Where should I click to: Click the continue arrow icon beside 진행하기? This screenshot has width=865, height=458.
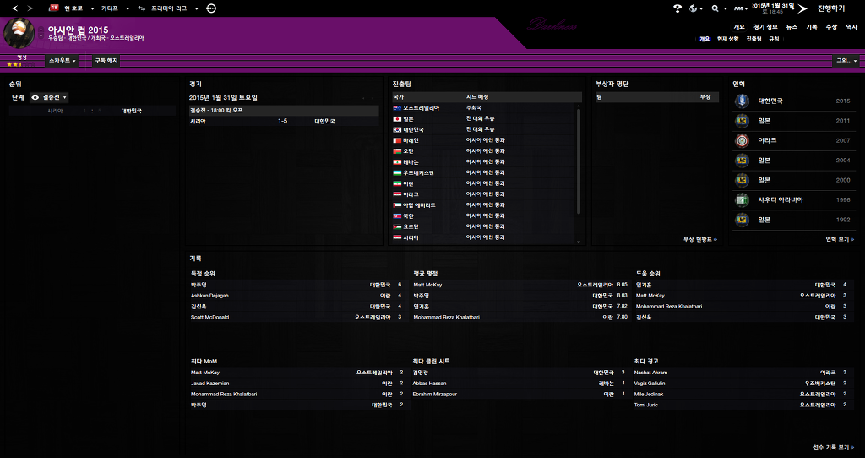(x=802, y=8)
